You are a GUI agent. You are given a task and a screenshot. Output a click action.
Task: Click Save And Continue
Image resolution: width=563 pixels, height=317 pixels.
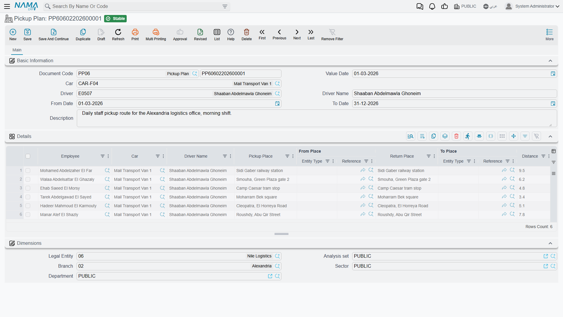tap(54, 34)
